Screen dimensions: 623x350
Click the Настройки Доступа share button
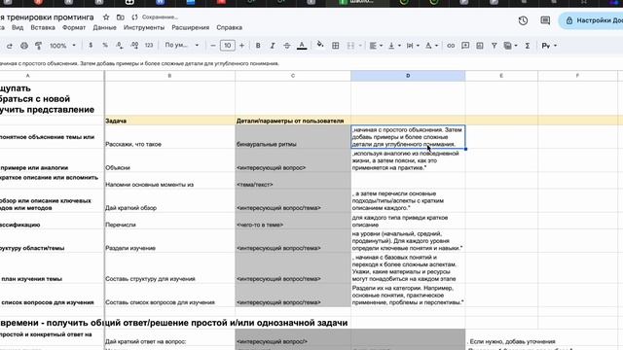591,20
